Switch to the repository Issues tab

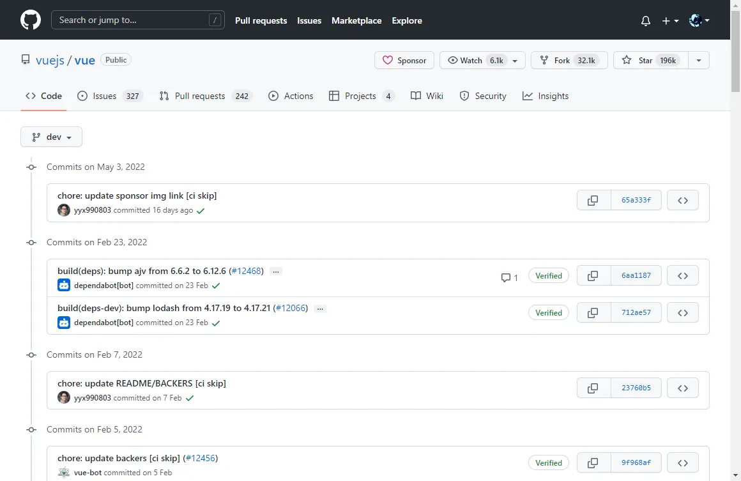[110, 96]
